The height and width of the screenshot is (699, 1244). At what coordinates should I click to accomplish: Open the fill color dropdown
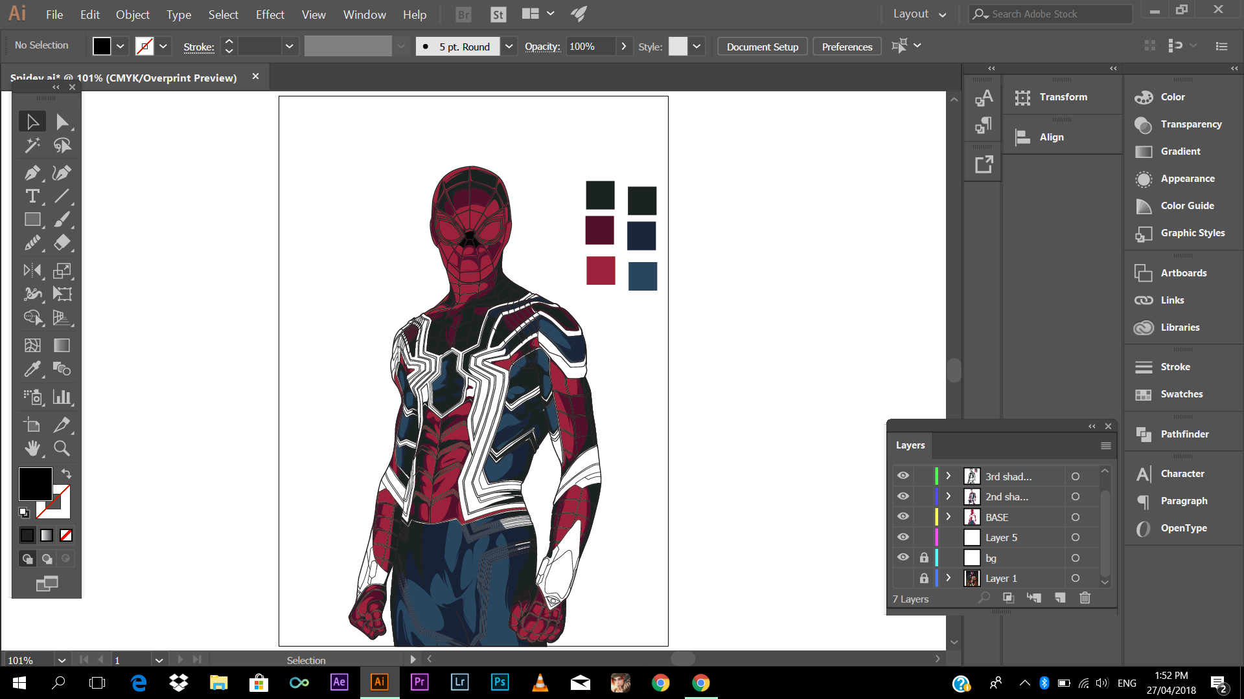(x=121, y=46)
